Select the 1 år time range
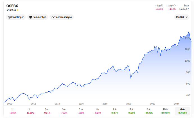The height and width of the screenshot is (118, 194). [x=114, y=111]
